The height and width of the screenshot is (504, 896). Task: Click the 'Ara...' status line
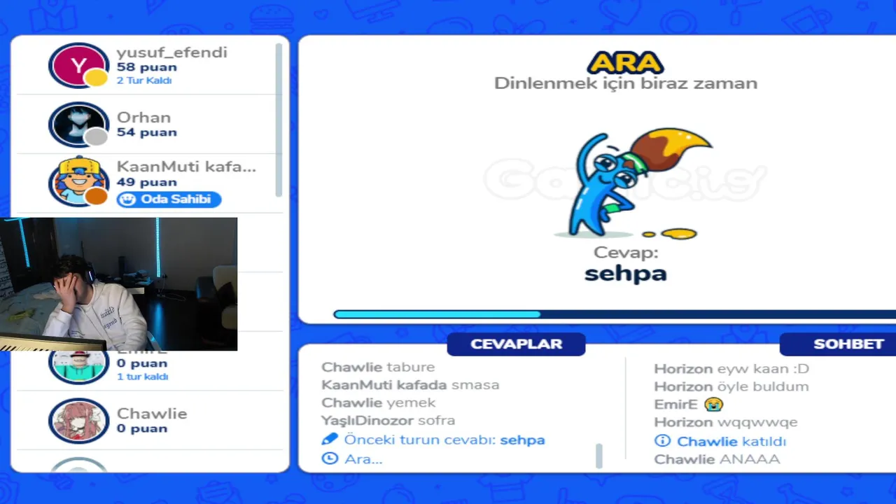point(352,458)
